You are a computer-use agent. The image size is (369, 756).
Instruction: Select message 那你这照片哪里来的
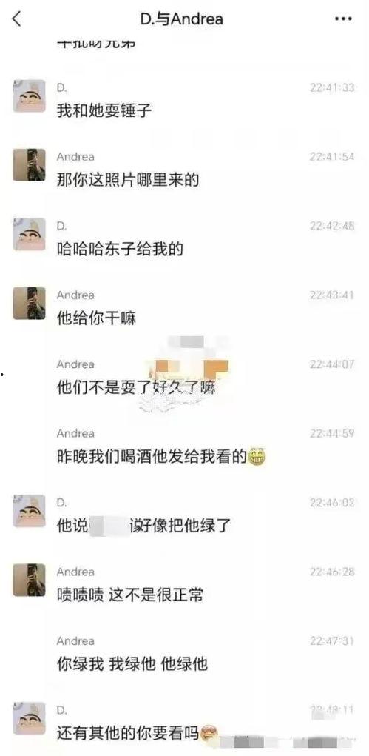128,181
